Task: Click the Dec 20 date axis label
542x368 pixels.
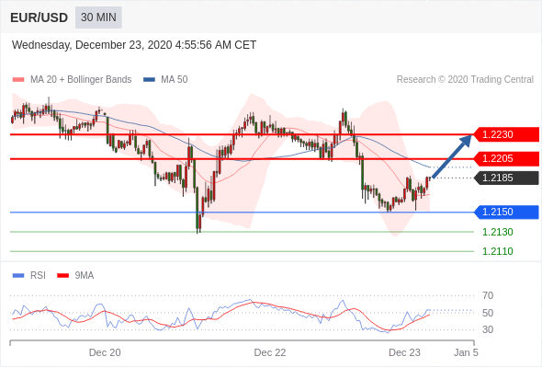Action: [x=105, y=352]
